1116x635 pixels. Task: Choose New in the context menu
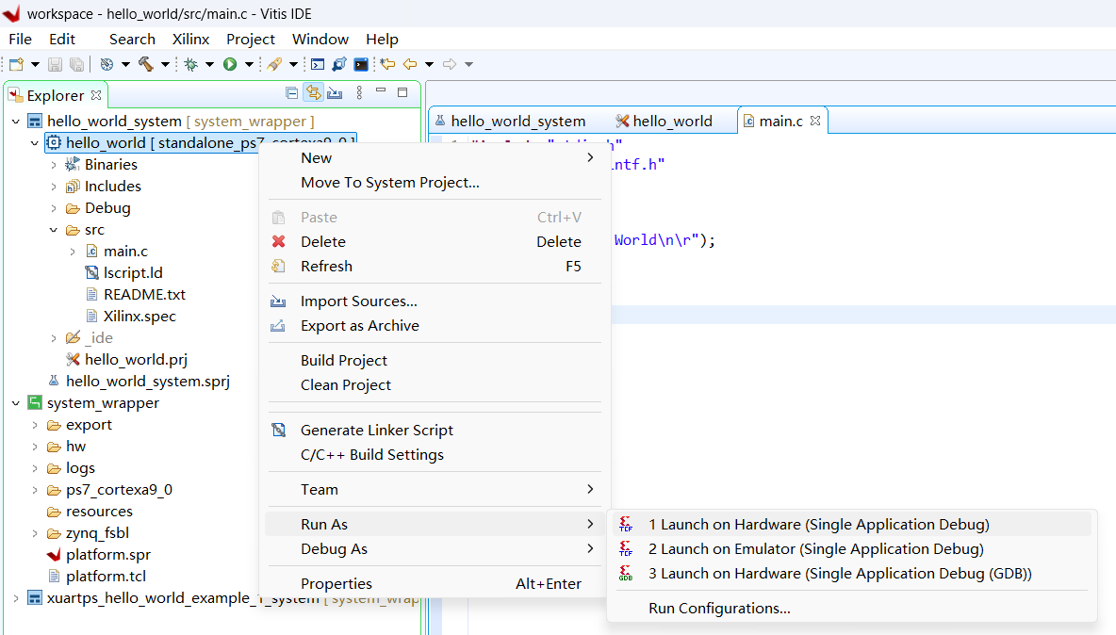tap(435, 158)
